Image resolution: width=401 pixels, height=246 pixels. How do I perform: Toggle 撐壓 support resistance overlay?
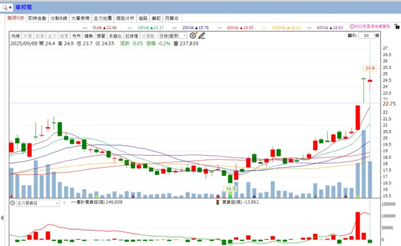[101, 36]
